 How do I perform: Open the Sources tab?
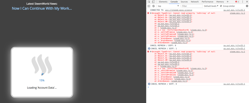184,2
